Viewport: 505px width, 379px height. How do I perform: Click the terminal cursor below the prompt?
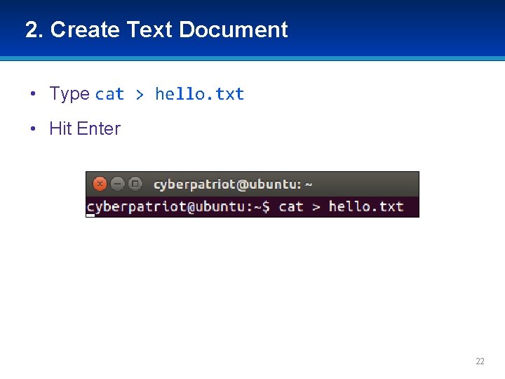[90, 215]
